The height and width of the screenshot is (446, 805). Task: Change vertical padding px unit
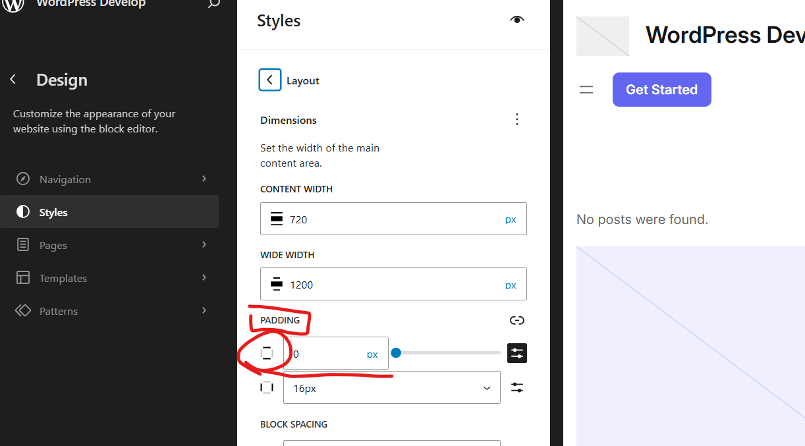pos(372,354)
